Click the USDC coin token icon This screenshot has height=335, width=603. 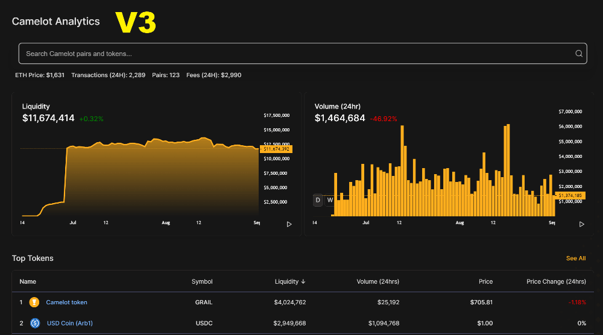click(x=35, y=323)
